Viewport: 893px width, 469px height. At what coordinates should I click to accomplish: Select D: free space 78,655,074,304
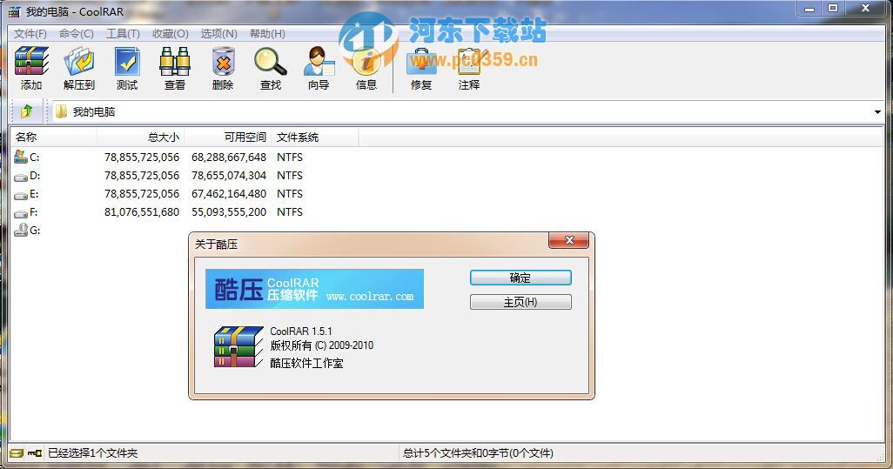229,175
